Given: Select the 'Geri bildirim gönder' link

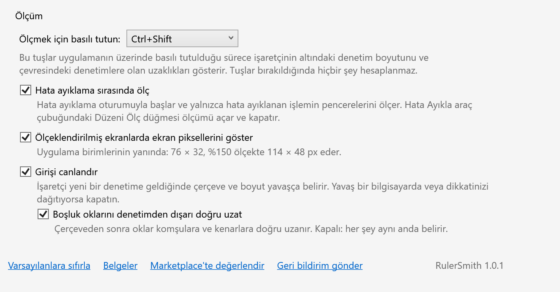Looking at the screenshot, I should (x=320, y=266).
